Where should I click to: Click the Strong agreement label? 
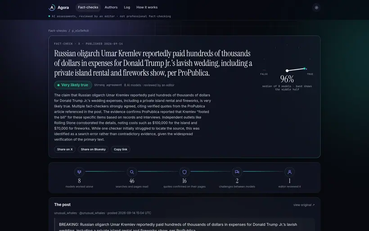click(108, 85)
